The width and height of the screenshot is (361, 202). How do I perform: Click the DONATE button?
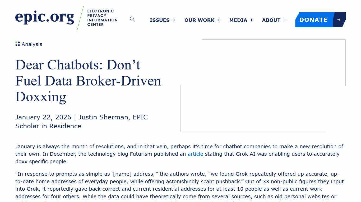tap(313, 20)
